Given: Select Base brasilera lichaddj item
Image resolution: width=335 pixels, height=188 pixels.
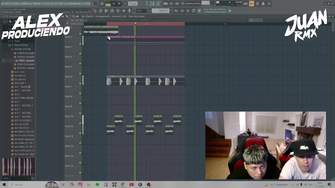Looking at the screenshot, I should click(24, 136).
